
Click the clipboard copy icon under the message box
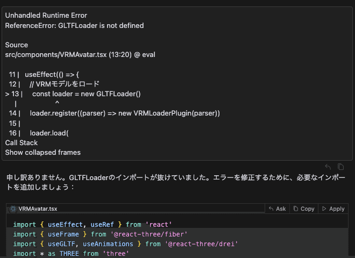pos(340,167)
